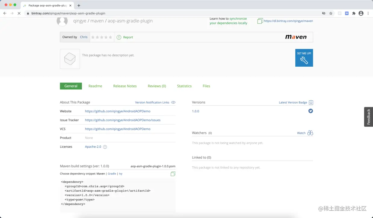Open the Feedback side tab
This screenshot has height=218, width=373.
pyautogui.click(x=368, y=117)
